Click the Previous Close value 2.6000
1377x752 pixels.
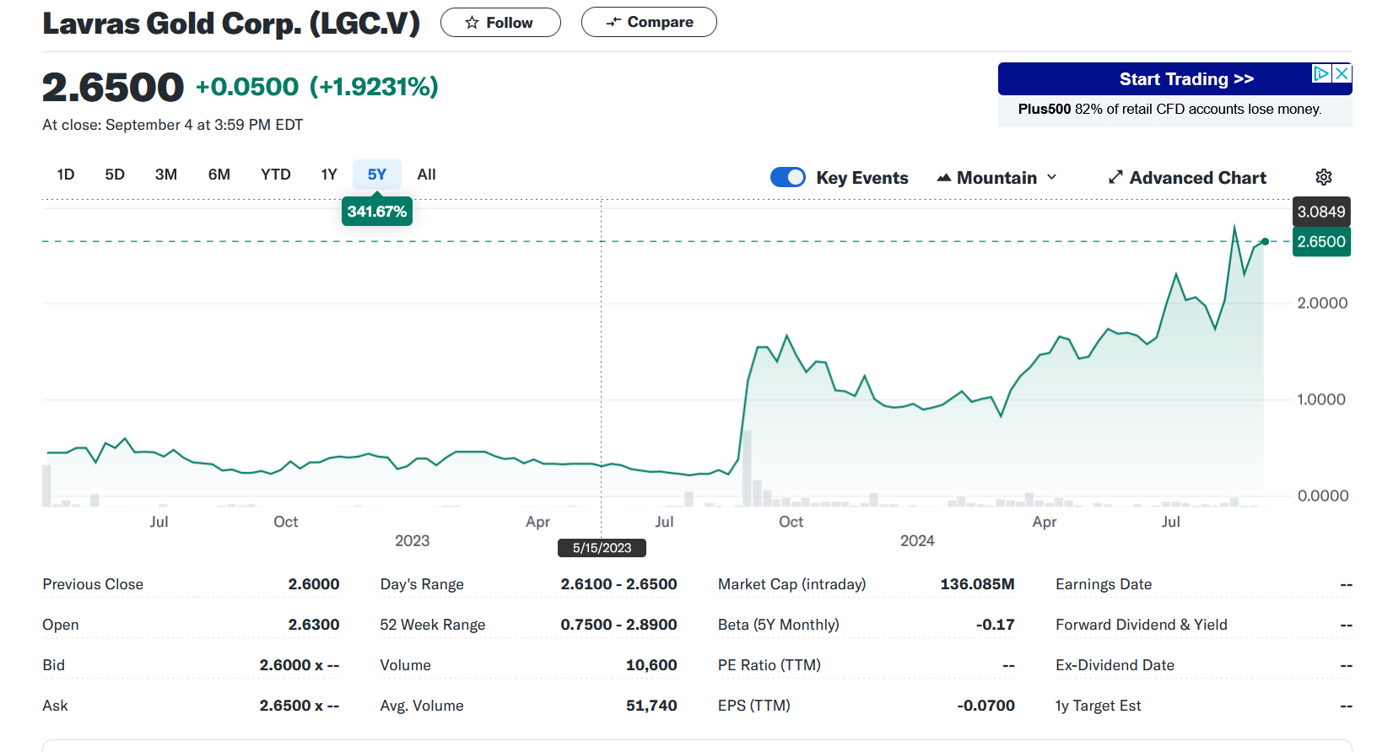tap(314, 584)
